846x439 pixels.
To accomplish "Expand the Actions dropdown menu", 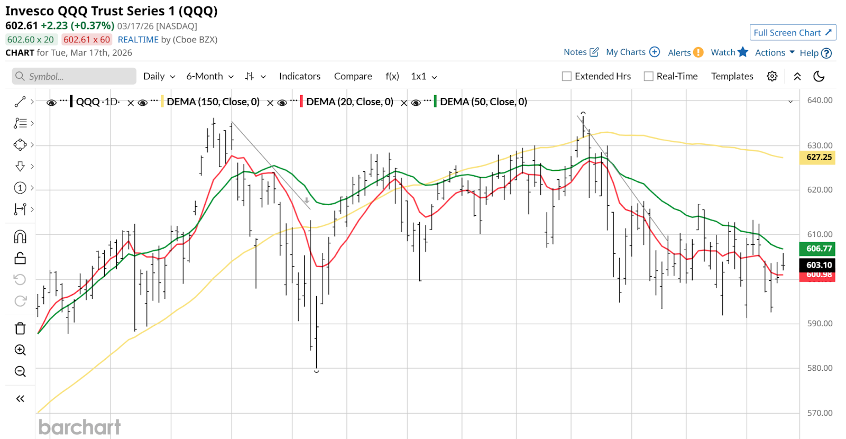I will coord(775,52).
